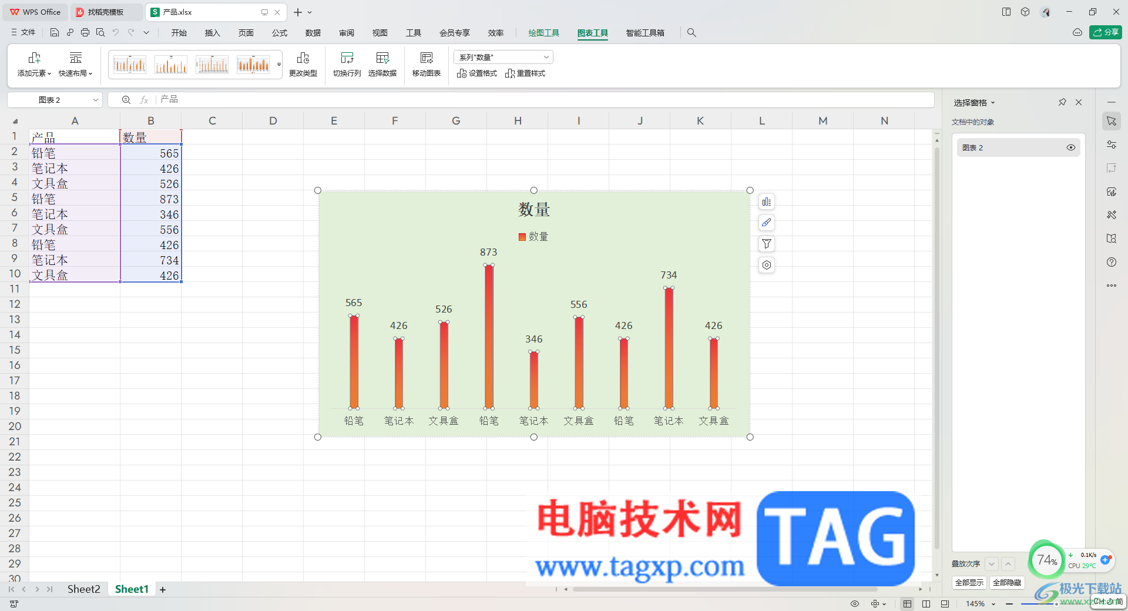Select the 图表 2 item in selection pane
Image resolution: width=1128 pixels, height=611 pixels.
pyautogui.click(x=1018, y=147)
